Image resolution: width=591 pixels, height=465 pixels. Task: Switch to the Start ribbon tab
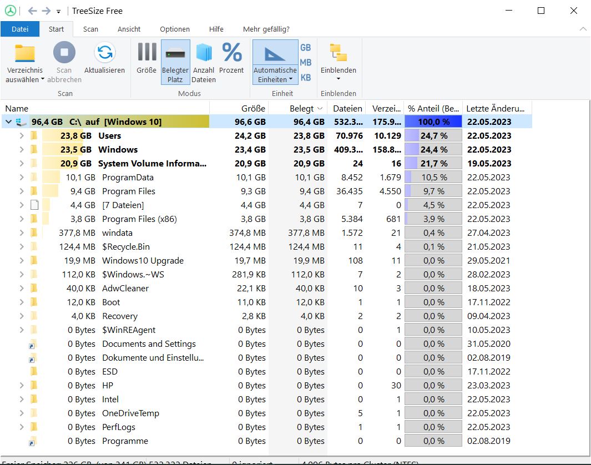pyautogui.click(x=56, y=29)
